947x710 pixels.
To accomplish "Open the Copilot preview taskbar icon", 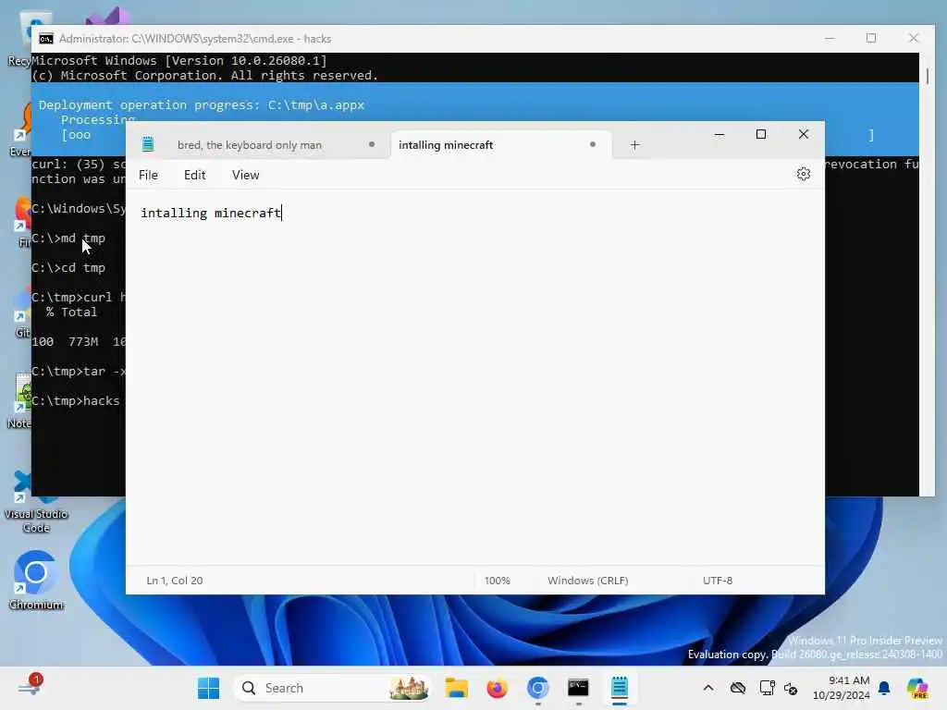I will pos(918,688).
